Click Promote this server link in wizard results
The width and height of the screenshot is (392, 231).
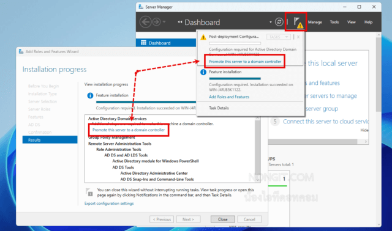pos(129,130)
